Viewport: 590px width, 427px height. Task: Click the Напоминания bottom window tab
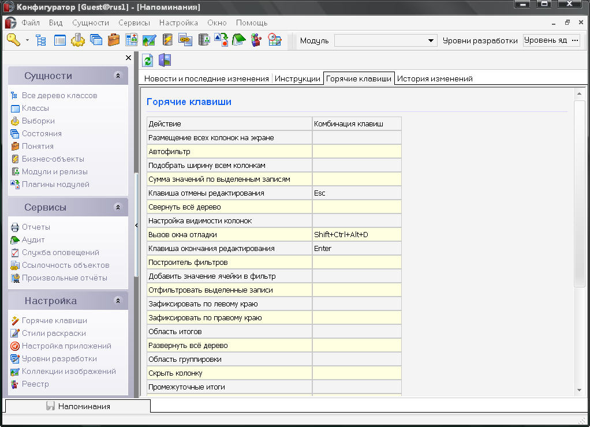[x=78, y=406]
